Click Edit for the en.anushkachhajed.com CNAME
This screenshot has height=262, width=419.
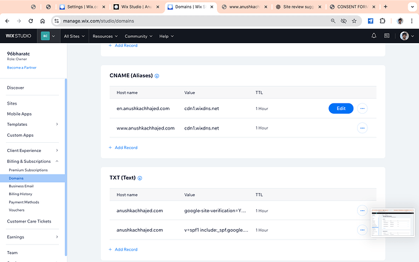(341, 108)
